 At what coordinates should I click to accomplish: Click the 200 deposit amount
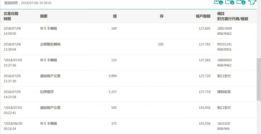click(x=161, y=44)
